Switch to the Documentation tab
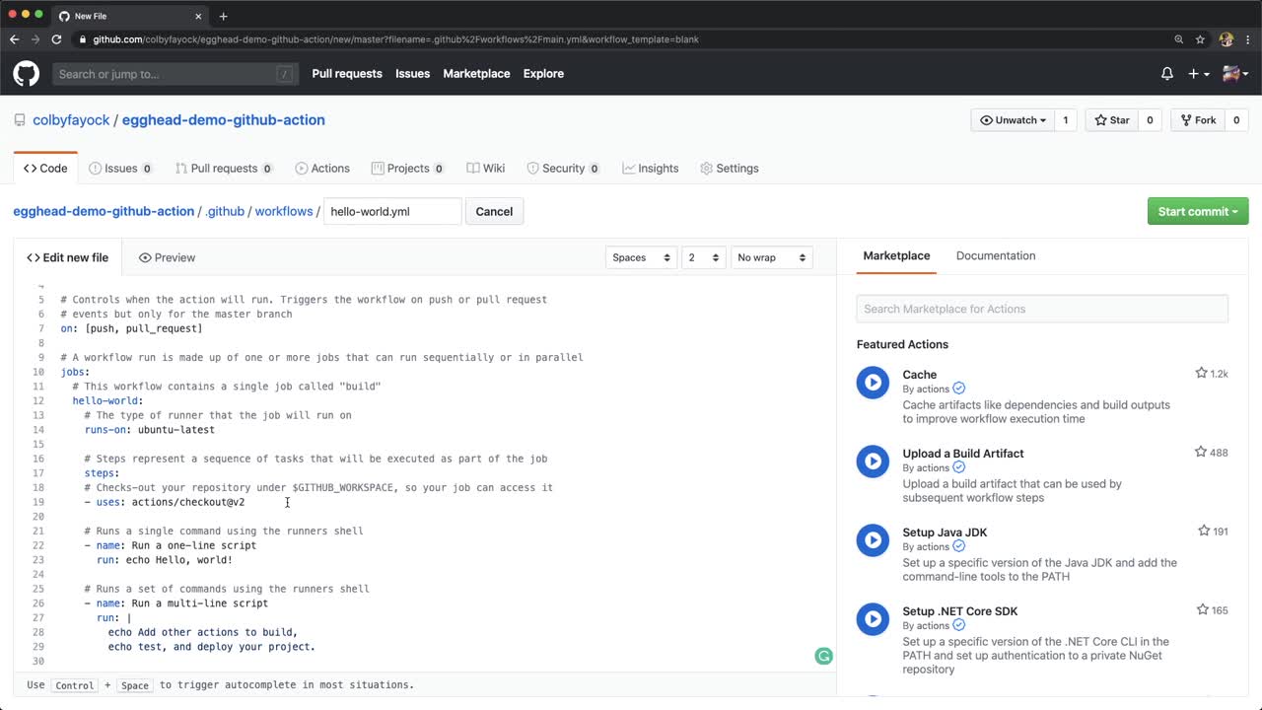This screenshot has width=1262, height=710. tap(995, 255)
